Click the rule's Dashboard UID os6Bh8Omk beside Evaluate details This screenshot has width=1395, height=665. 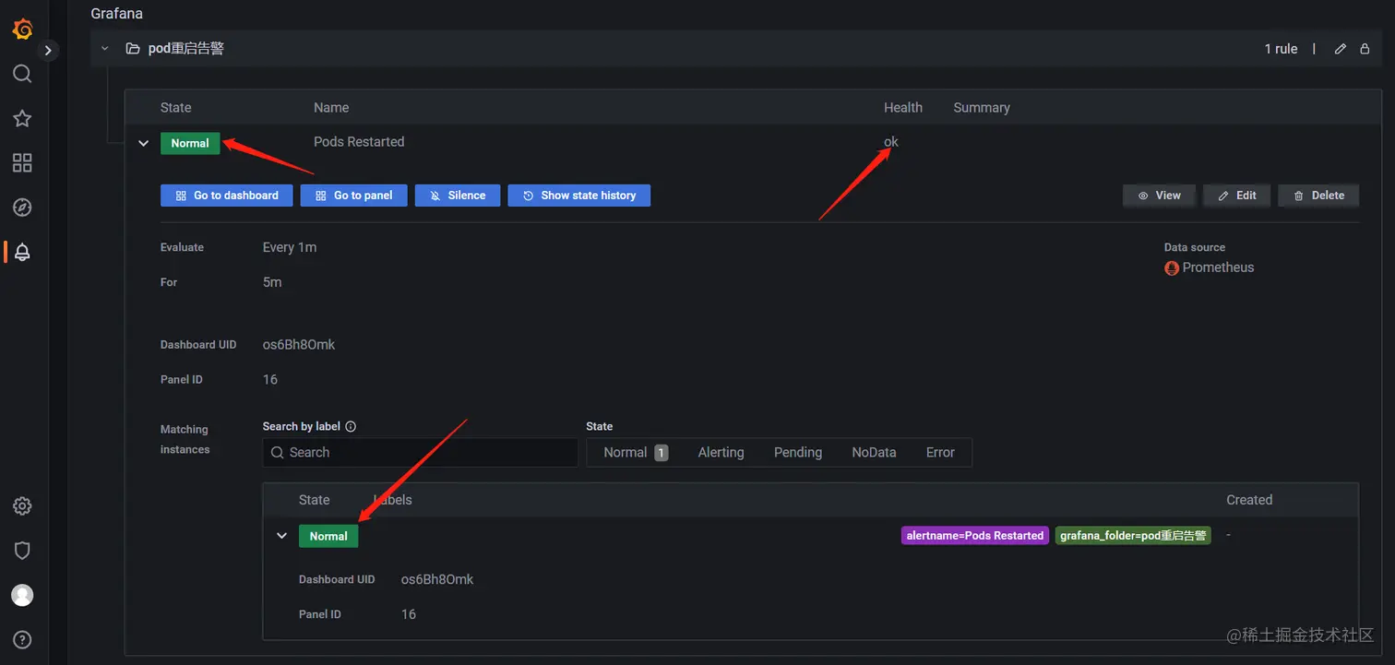299,345
